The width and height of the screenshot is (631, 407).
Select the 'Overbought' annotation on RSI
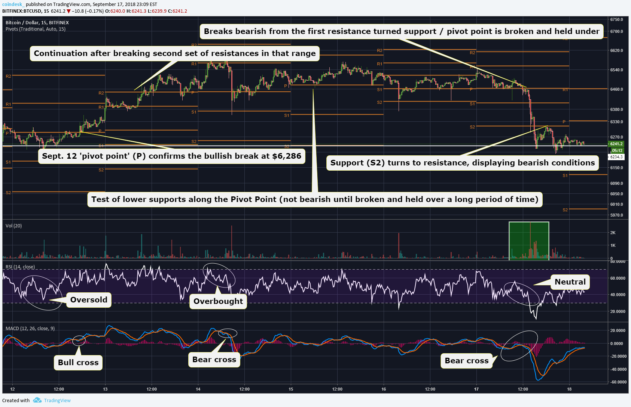click(x=218, y=301)
